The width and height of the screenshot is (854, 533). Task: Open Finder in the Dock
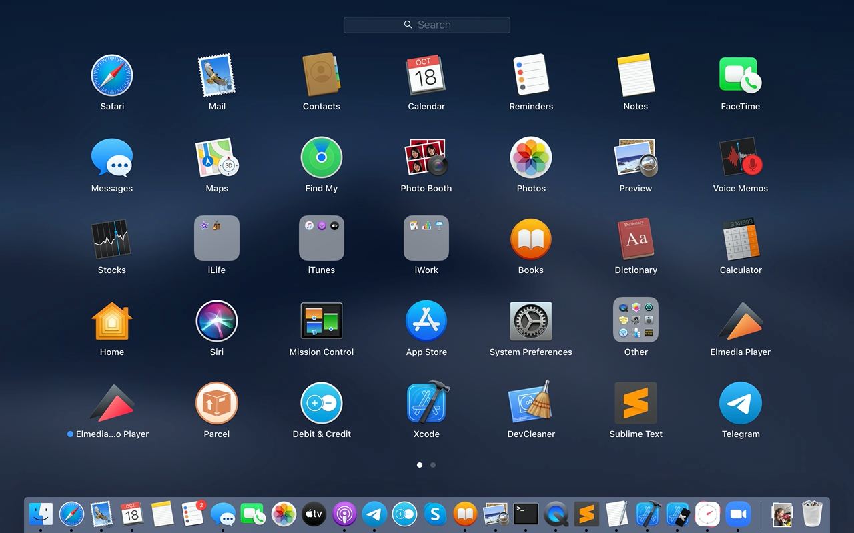point(41,514)
